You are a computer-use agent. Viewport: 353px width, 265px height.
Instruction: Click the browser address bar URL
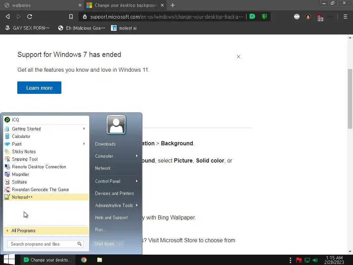167,17
